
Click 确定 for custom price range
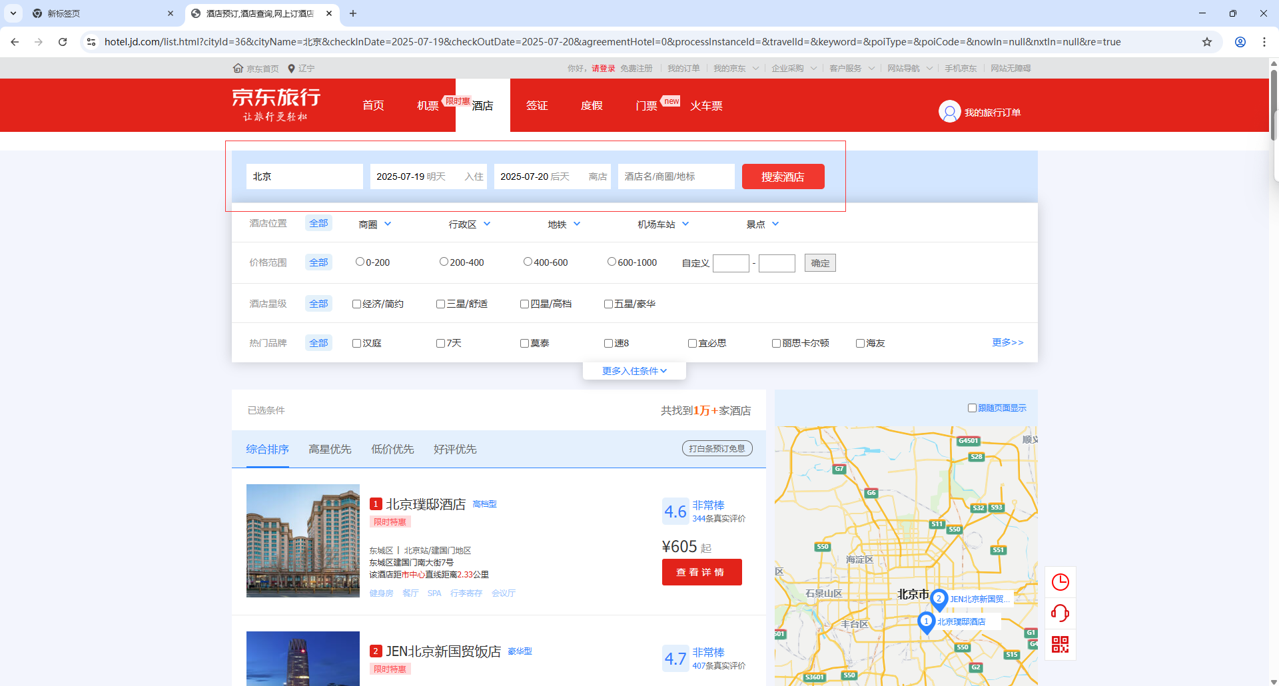coord(820,263)
